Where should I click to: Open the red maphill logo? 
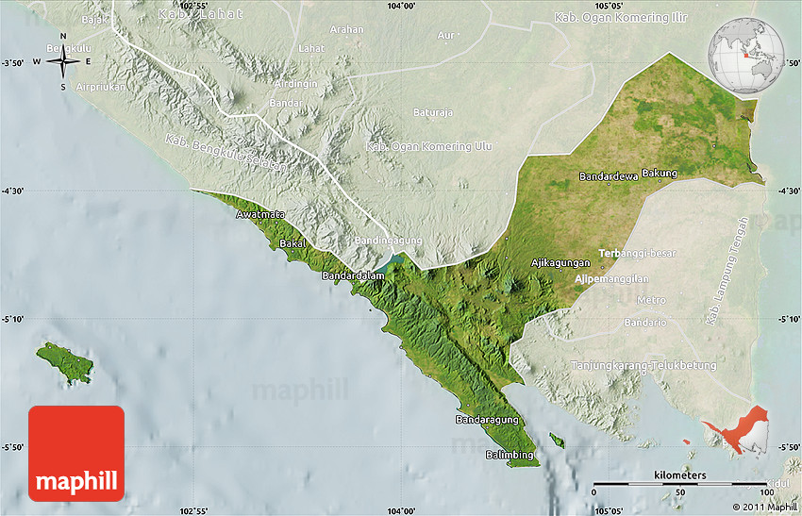tap(76, 453)
